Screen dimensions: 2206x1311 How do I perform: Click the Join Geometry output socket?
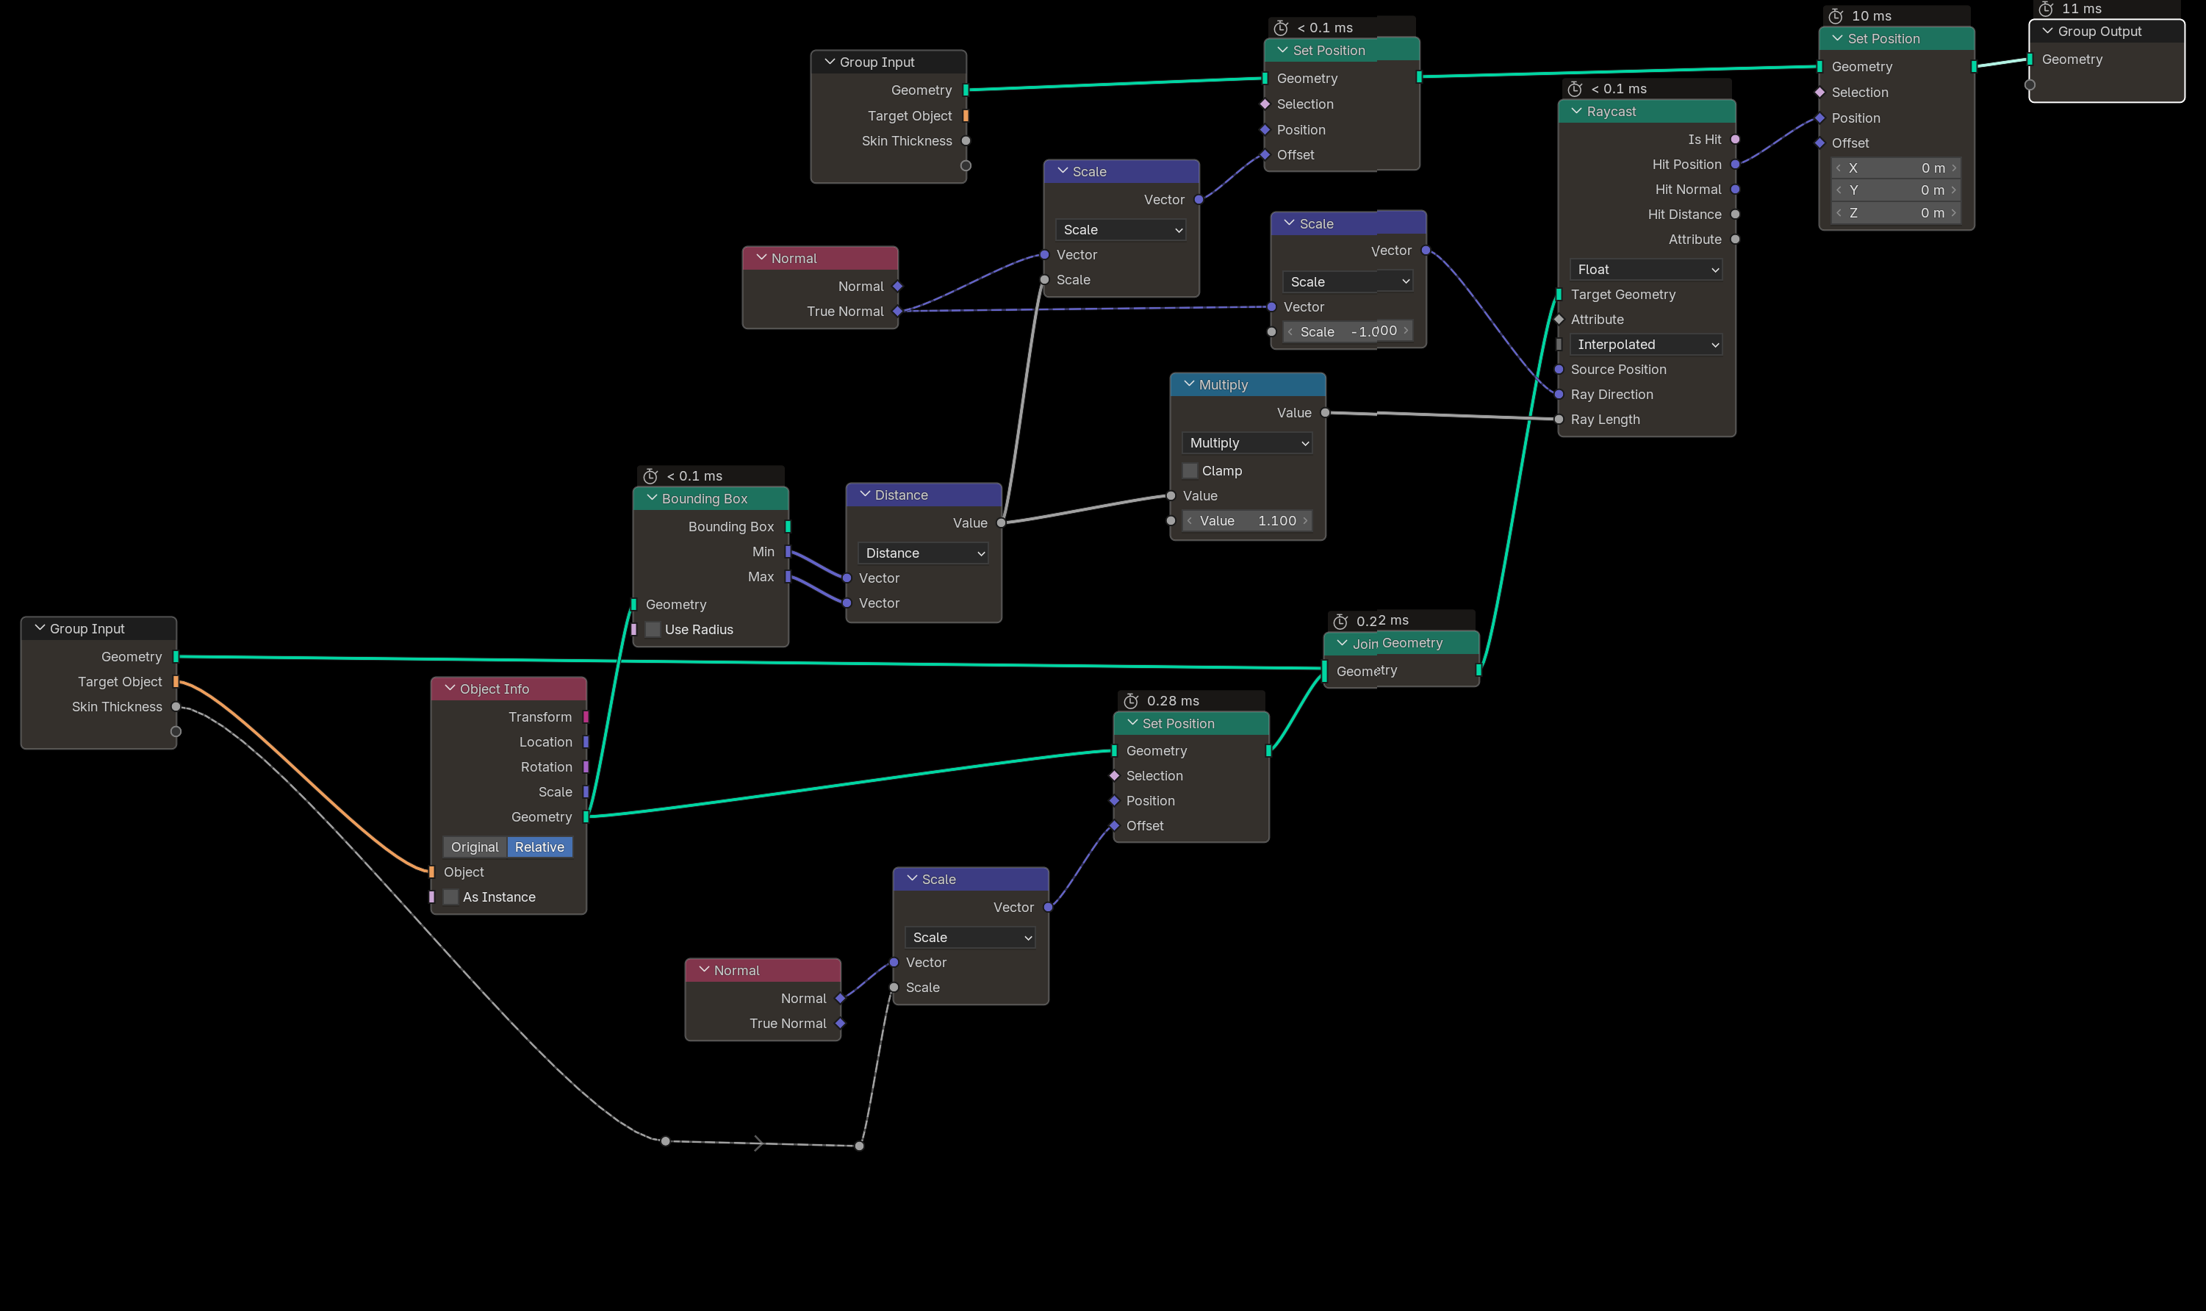click(1479, 670)
